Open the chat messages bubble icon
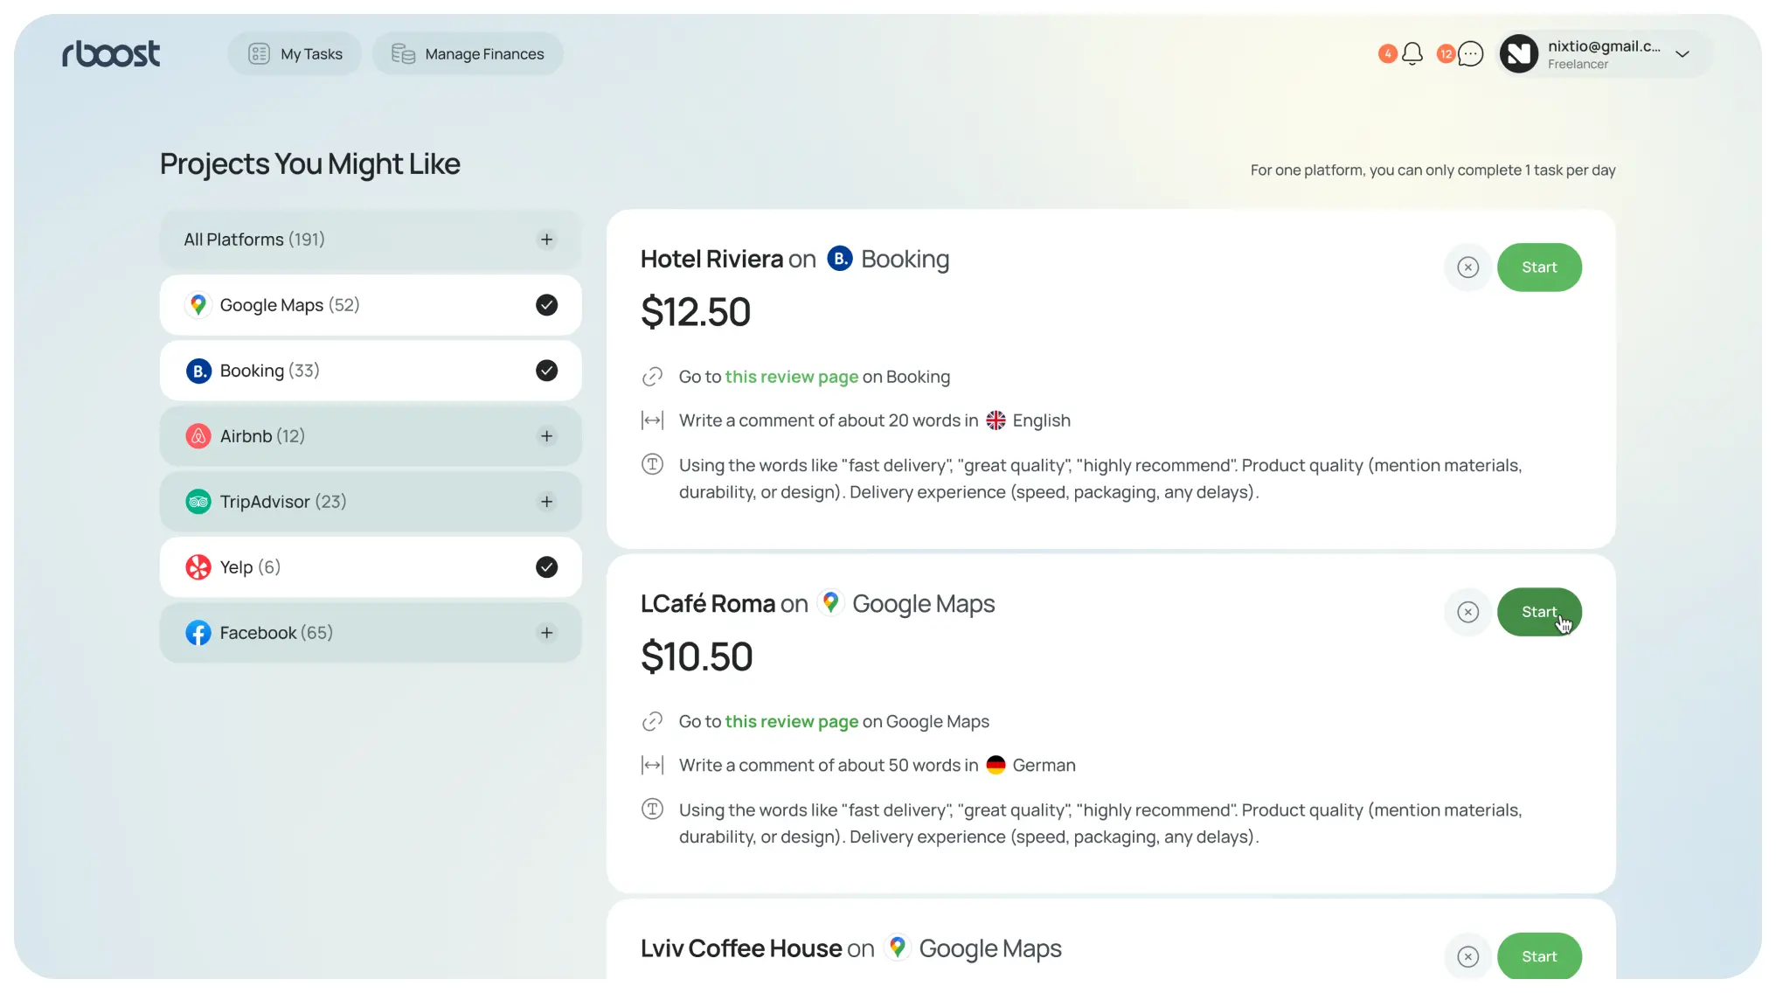The image size is (1776, 993). 1472,54
